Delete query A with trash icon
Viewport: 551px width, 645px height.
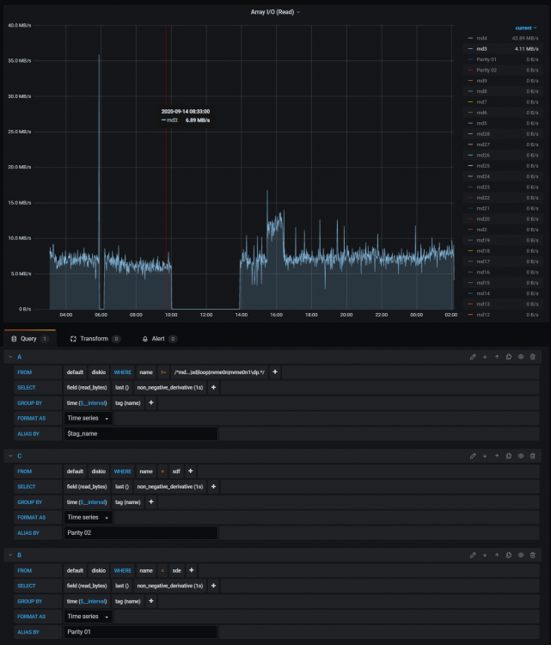pyautogui.click(x=532, y=357)
